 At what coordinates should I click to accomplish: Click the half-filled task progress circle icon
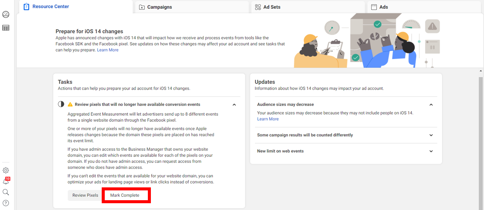click(x=61, y=104)
